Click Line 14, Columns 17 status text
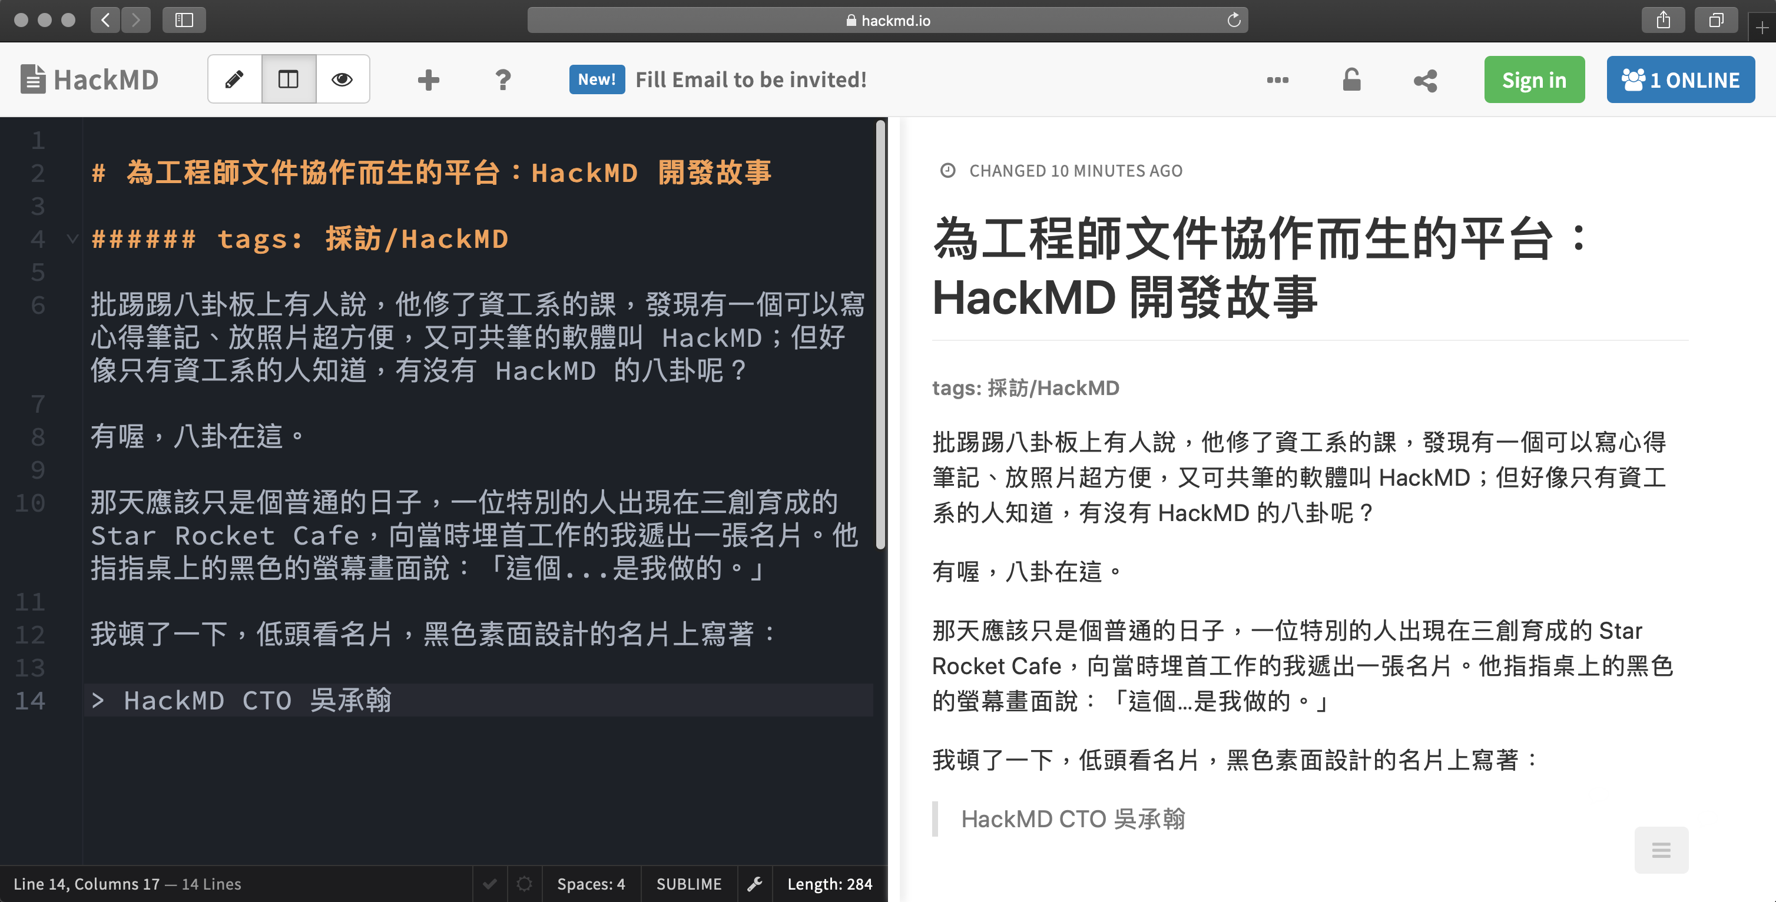 coord(86,883)
